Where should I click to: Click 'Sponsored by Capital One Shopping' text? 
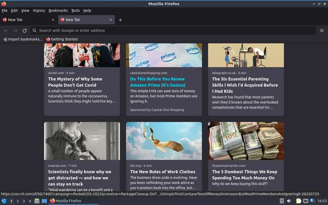pos(157,110)
